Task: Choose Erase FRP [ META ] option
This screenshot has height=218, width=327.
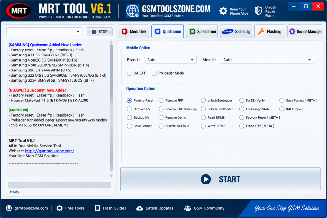Action: pyautogui.click(x=241, y=126)
